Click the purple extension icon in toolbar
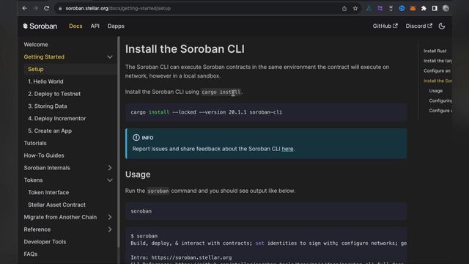Image resolution: width=469 pixels, height=264 pixels. [380, 8]
